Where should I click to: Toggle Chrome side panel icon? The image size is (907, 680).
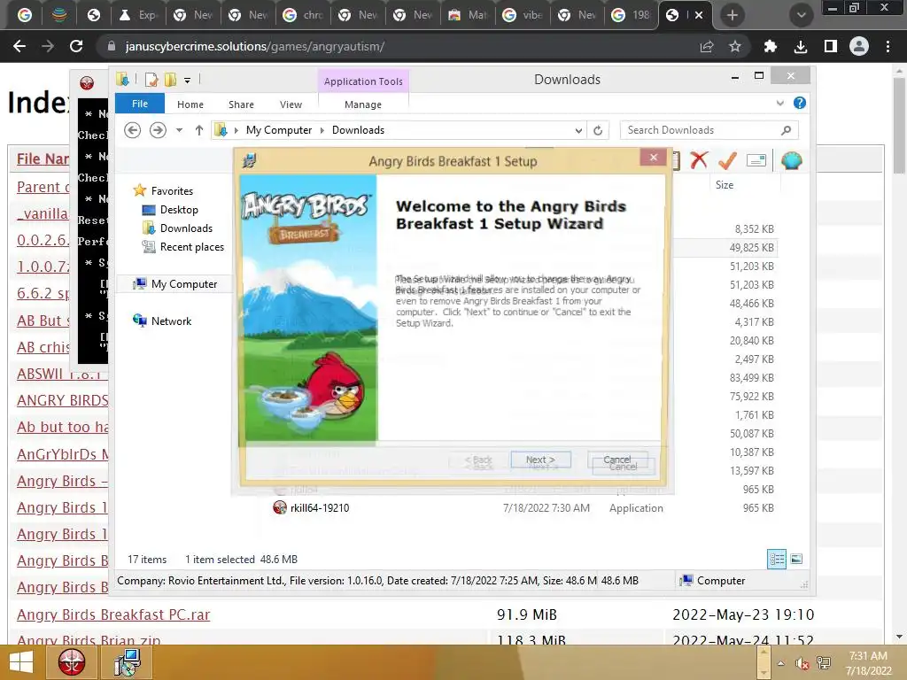830,46
